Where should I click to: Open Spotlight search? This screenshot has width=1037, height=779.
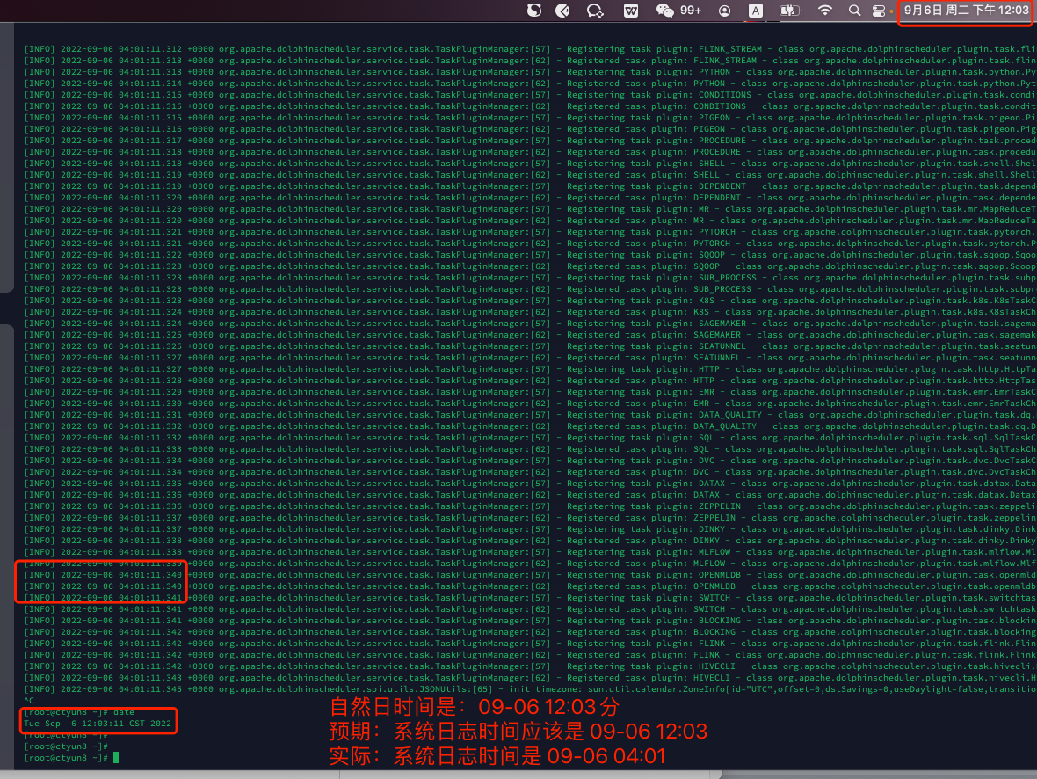pyautogui.click(x=854, y=11)
